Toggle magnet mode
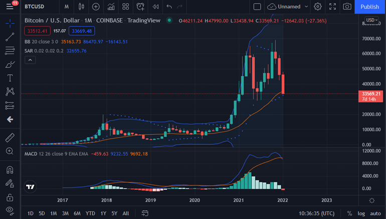The height and width of the screenshot is (219, 386). pos(10,170)
